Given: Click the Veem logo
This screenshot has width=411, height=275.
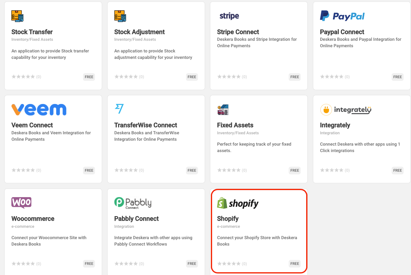Looking at the screenshot, I should click(x=39, y=109).
